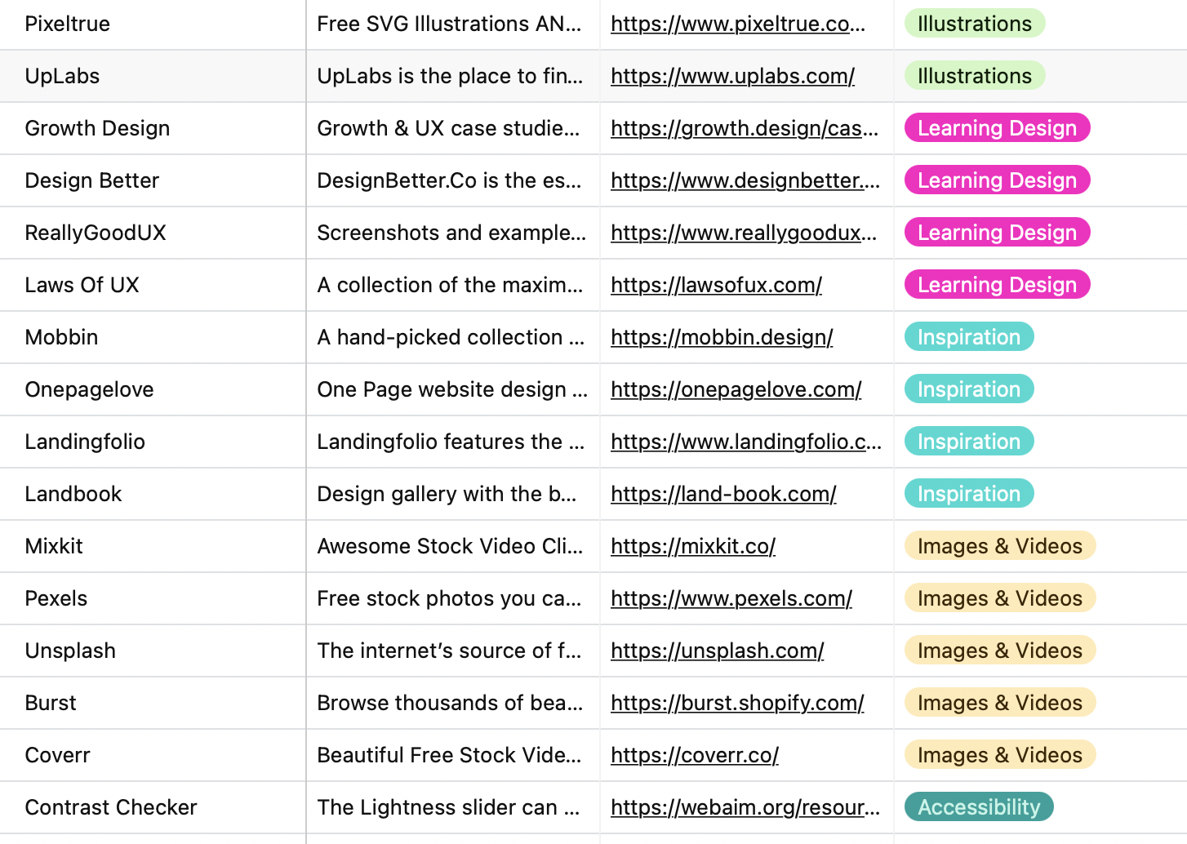
Task: Click the Illustrations tag on PixelItrue row
Action: point(974,24)
